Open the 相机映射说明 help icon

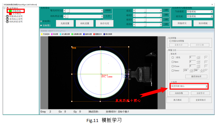[x=7, y=22]
